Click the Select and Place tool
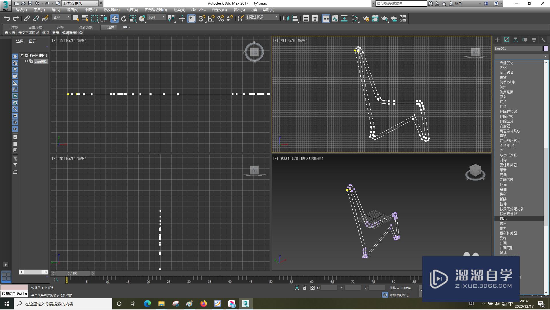This screenshot has width=550, height=310. coord(142,19)
